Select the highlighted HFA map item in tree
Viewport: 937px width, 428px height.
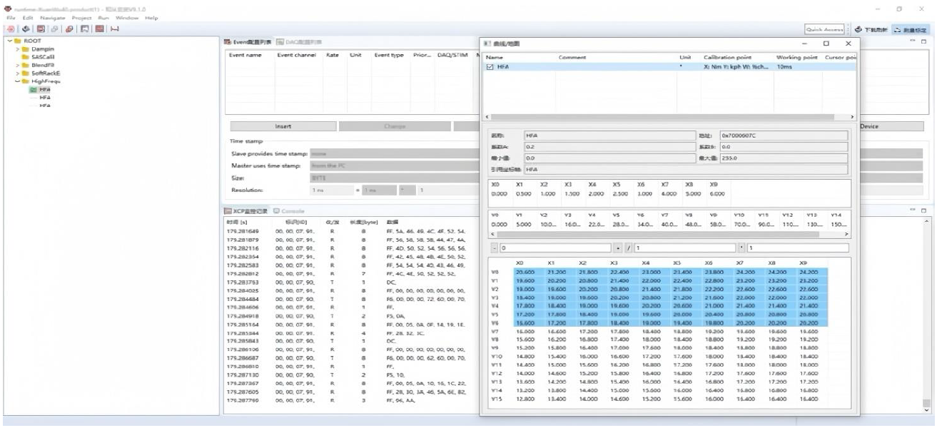45,89
